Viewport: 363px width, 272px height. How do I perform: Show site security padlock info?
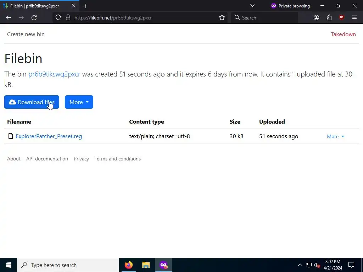pyautogui.click(x=68, y=18)
